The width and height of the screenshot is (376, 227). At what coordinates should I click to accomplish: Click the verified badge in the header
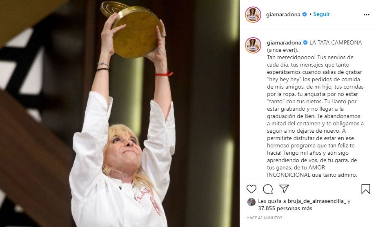tap(305, 14)
